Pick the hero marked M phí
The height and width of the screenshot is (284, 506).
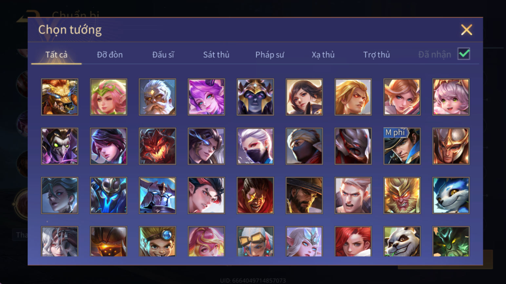pos(402,146)
